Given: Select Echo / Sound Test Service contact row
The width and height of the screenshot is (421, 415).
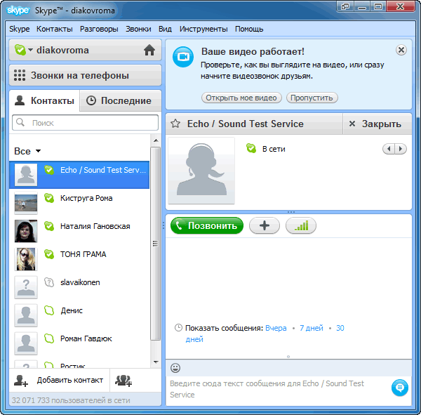Looking at the screenshot, I should 79,175.
